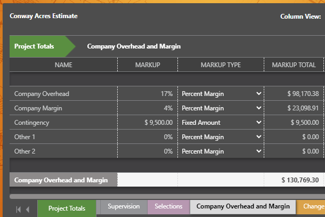The height and width of the screenshot is (217, 325).
Task: Click the green Project Totals breadcrumb
Action: (35, 46)
